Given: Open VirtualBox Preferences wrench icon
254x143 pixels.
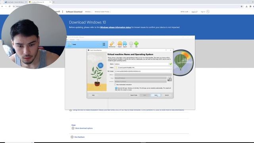Looking at the screenshot, I should click(112, 44).
